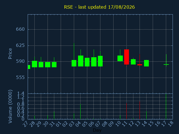This screenshot has height=134, width=179.
Task: Select the tall volume bar on day 17
Action: point(166,106)
